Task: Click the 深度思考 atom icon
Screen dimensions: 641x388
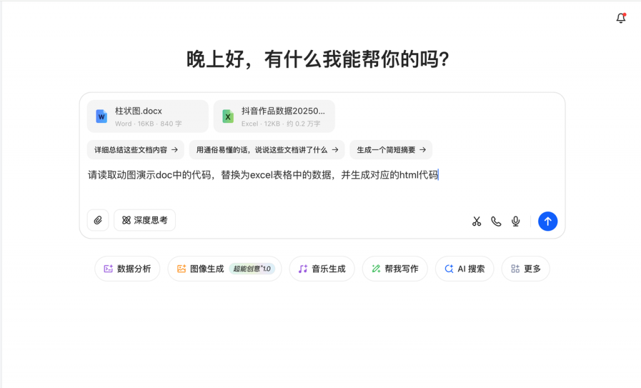Action: tap(126, 221)
